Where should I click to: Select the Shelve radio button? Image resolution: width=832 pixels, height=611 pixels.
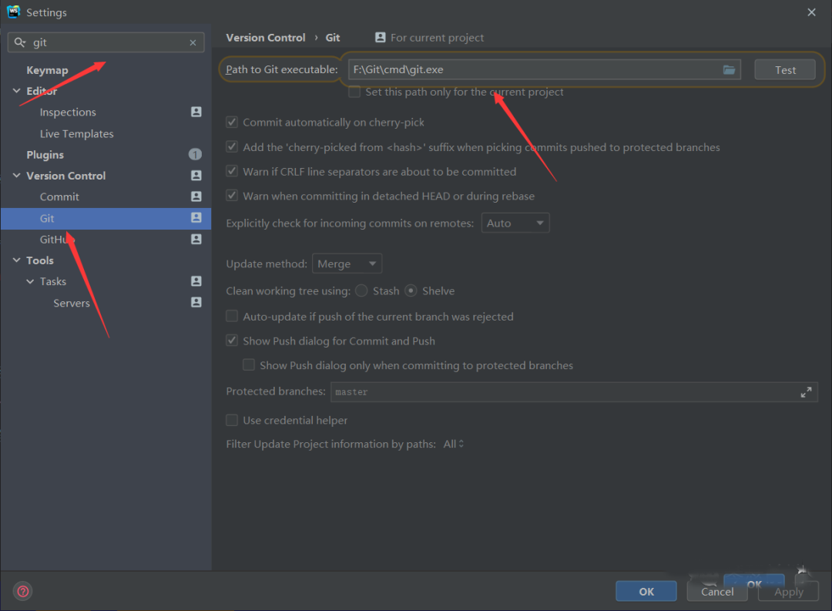click(411, 290)
